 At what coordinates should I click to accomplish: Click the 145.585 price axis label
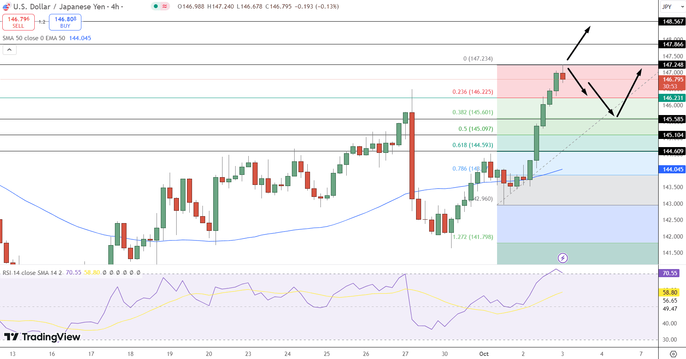click(x=672, y=119)
